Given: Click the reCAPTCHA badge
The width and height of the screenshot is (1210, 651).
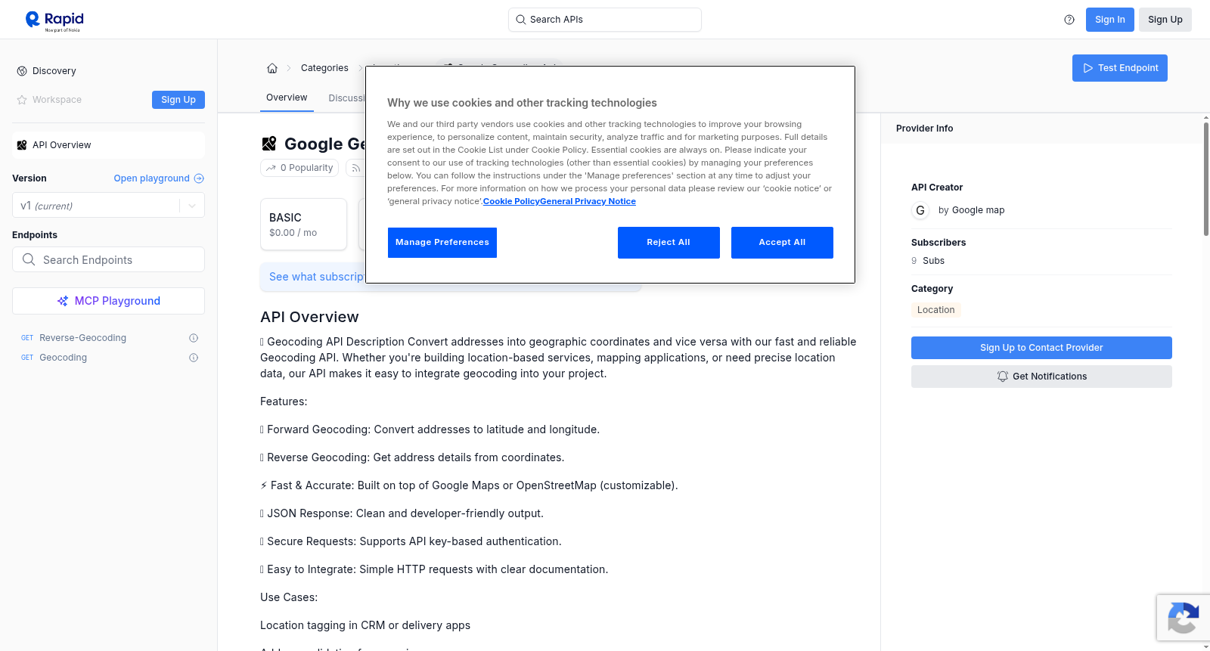Looking at the screenshot, I should click(1184, 618).
